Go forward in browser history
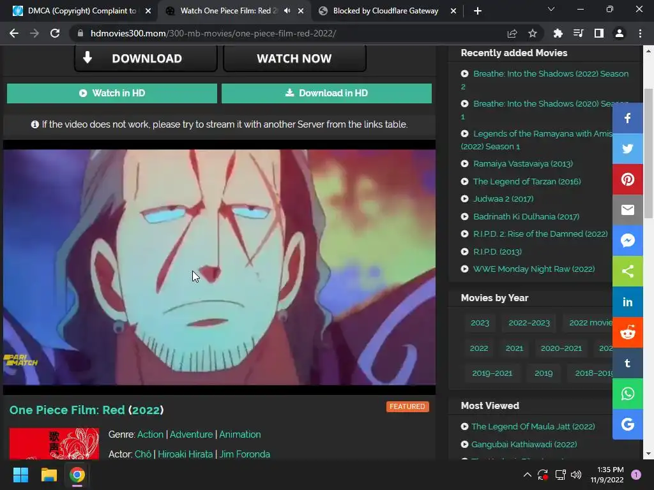This screenshot has width=654, height=490. 34,33
